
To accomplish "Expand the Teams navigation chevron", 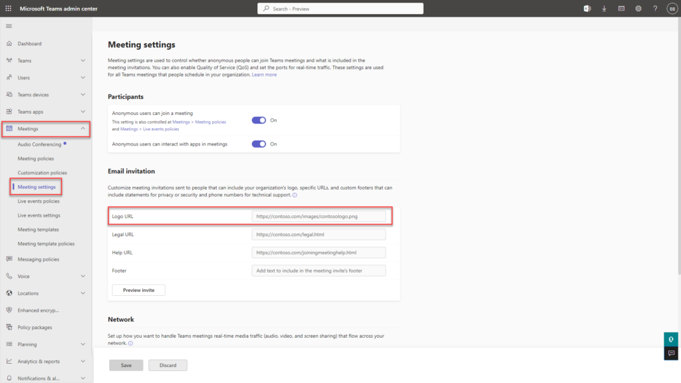I will pos(83,61).
